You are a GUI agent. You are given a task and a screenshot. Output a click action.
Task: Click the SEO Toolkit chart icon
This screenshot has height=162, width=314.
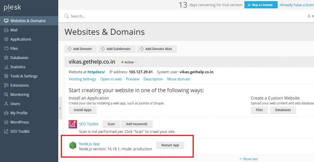tap(73, 124)
